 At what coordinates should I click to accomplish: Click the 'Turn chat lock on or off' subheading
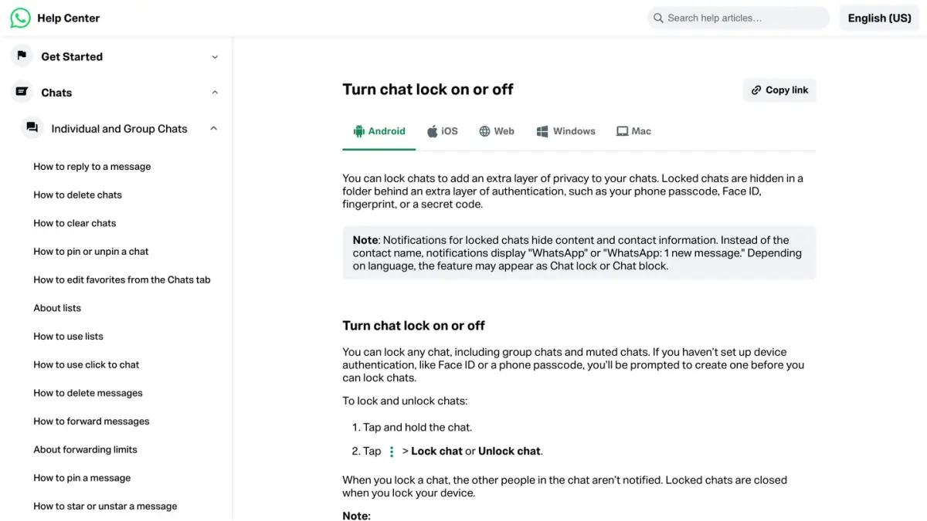pos(414,326)
